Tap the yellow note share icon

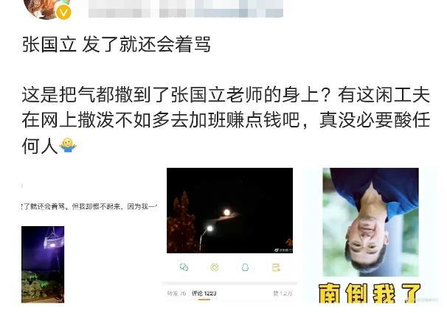[276, 267]
